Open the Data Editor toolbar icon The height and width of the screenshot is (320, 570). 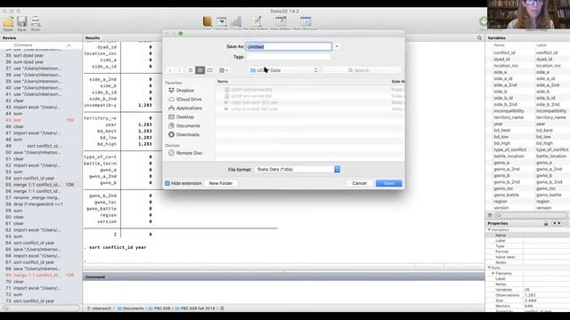281,21
